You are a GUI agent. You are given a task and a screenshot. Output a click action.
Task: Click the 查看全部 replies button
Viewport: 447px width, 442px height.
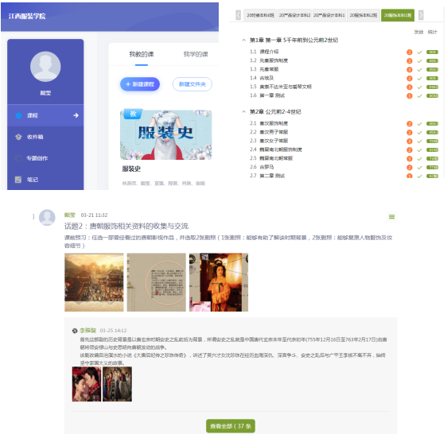(231, 426)
